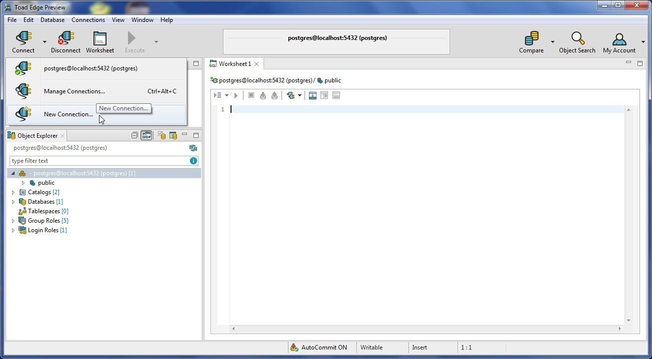The image size is (652, 359).
Task: Select postgres@localhost:5432 connection in dropdown menu
Action: click(x=96, y=68)
